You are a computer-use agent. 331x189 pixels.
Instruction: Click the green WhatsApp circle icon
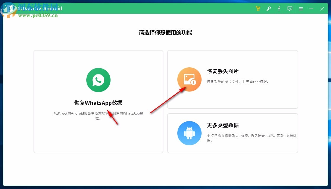point(98,80)
